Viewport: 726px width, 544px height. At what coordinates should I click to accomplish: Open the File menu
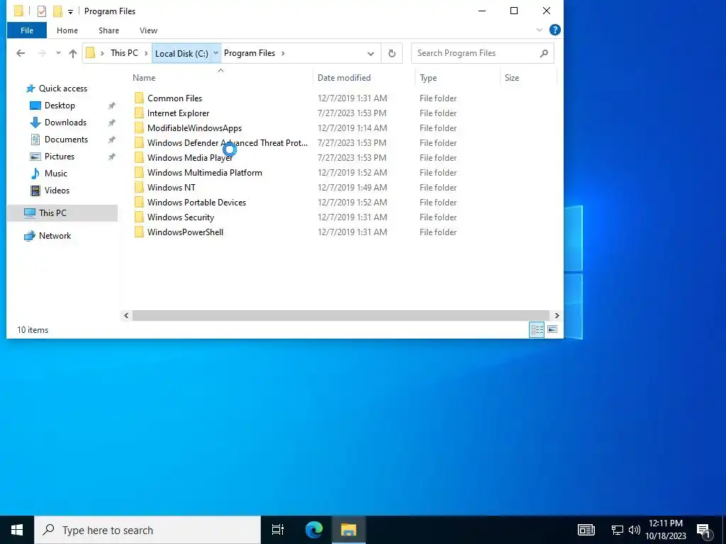27,30
